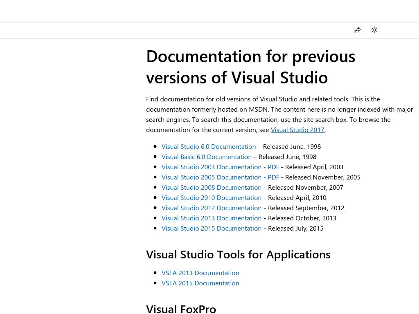
Task: Click the share icon in the toolbar
Action: coord(357,30)
